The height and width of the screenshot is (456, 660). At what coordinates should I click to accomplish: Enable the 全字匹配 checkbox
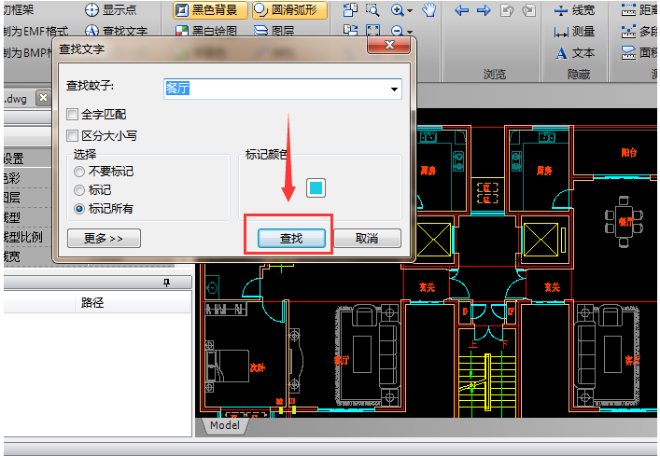click(x=73, y=115)
